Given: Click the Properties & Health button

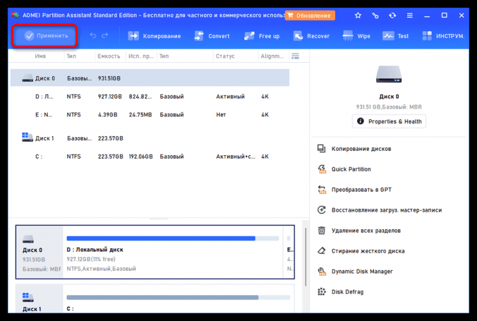Looking at the screenshot, I should click(x=389, y=121).
